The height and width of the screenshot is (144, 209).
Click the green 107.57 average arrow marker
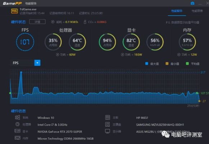point(197,93)
